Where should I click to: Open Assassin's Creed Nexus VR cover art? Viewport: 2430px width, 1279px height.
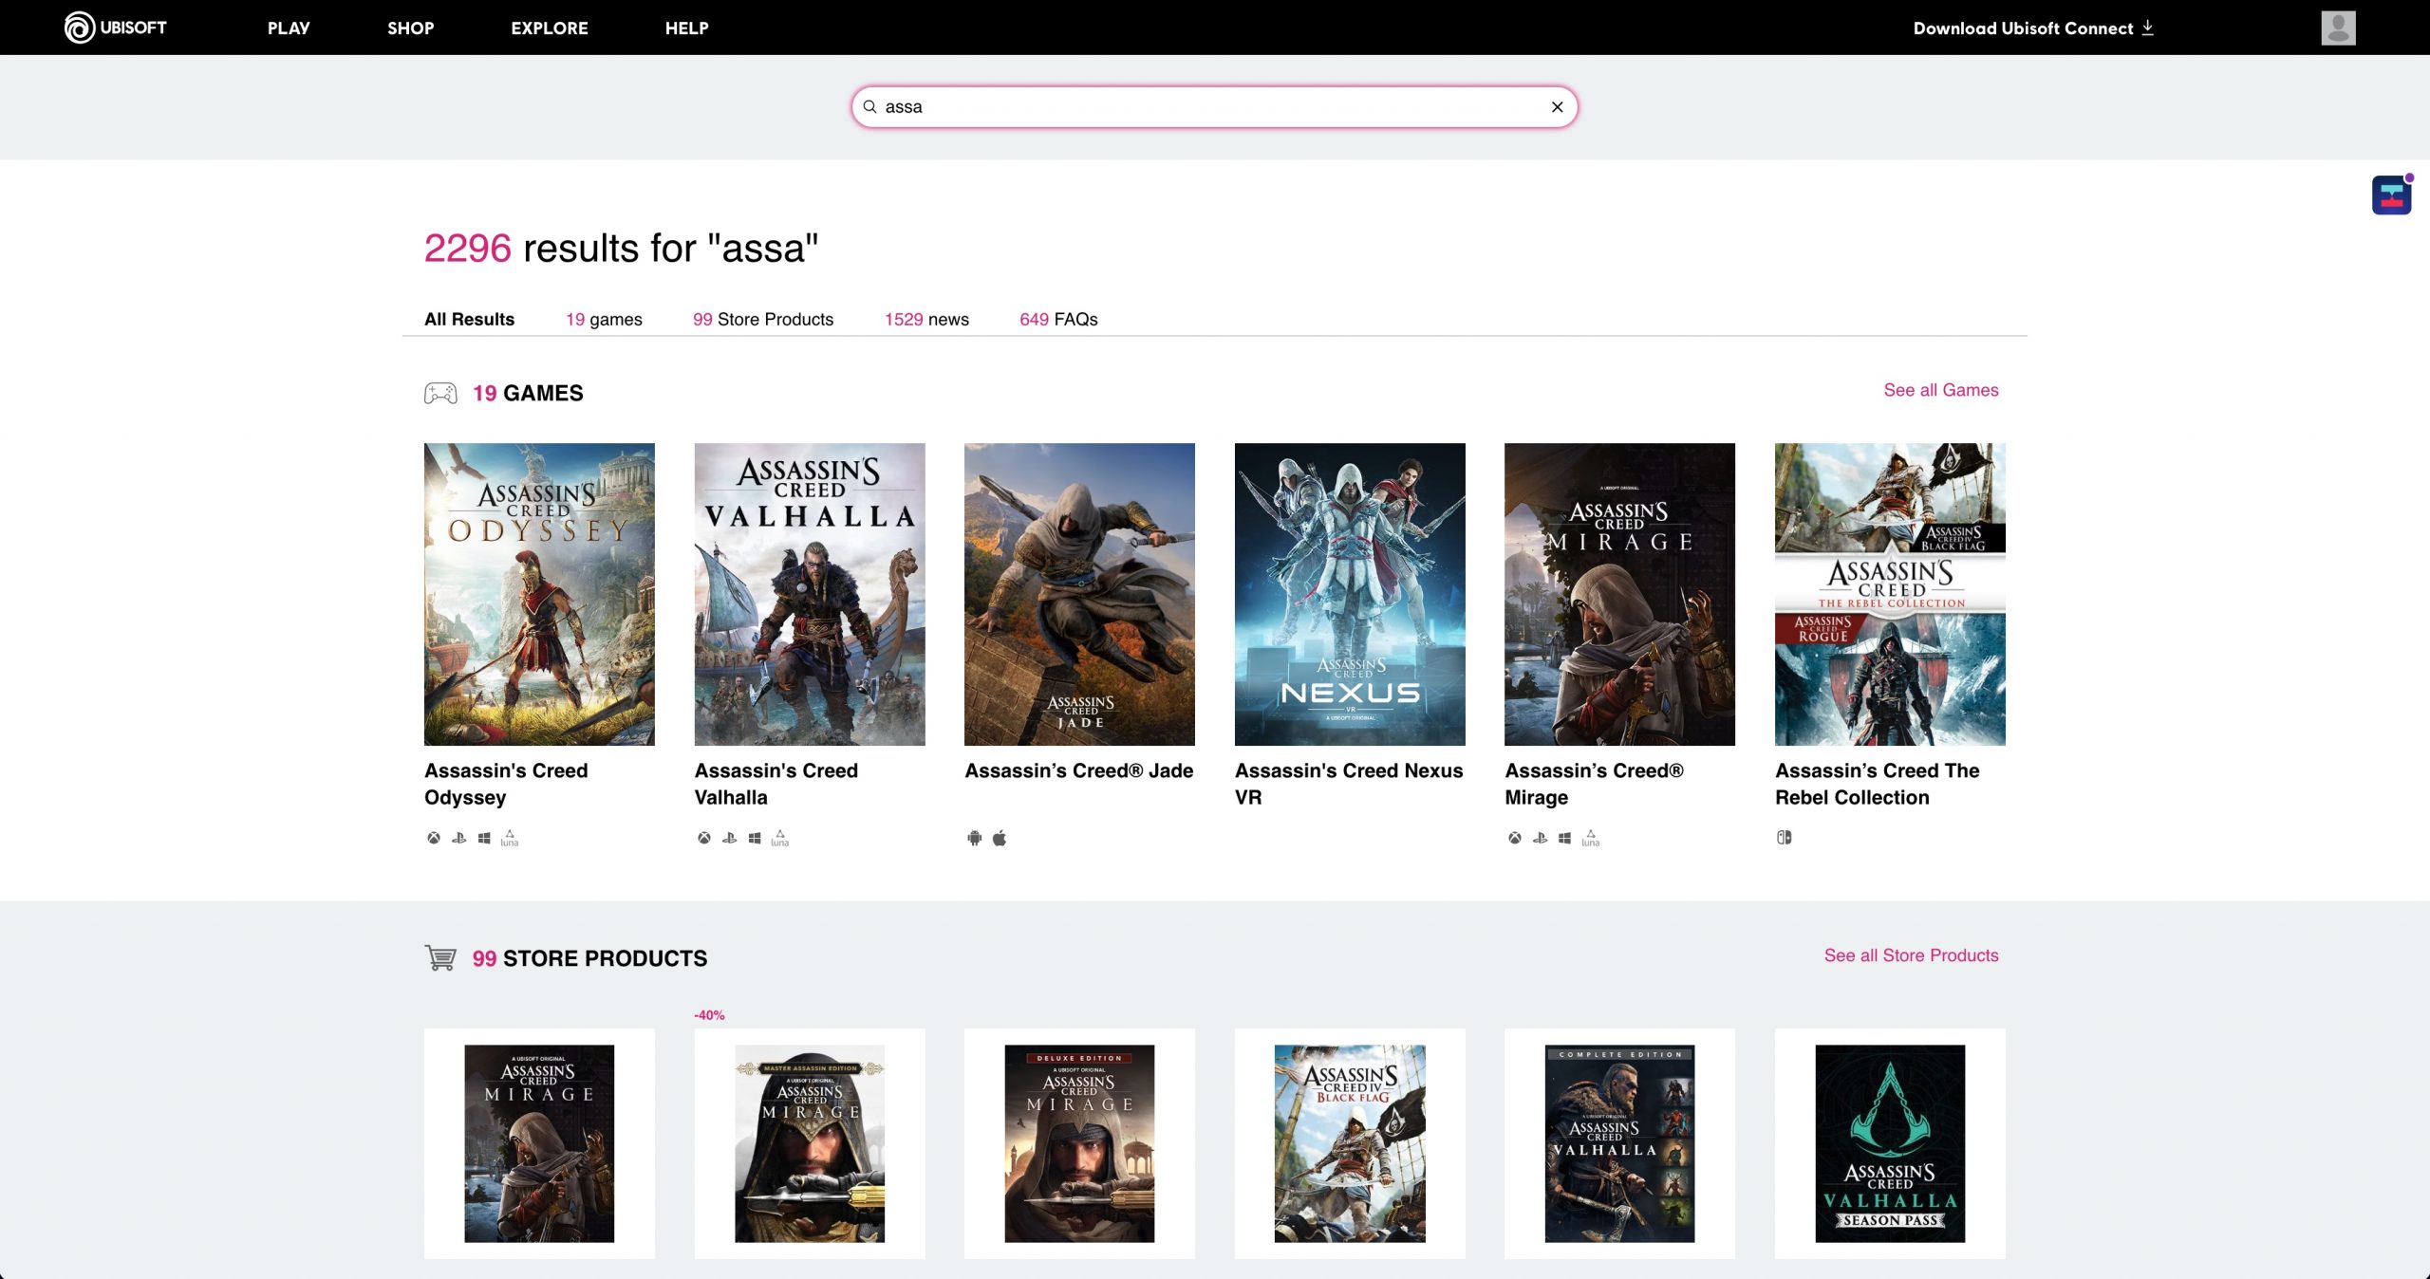[x=1350, y=594]
